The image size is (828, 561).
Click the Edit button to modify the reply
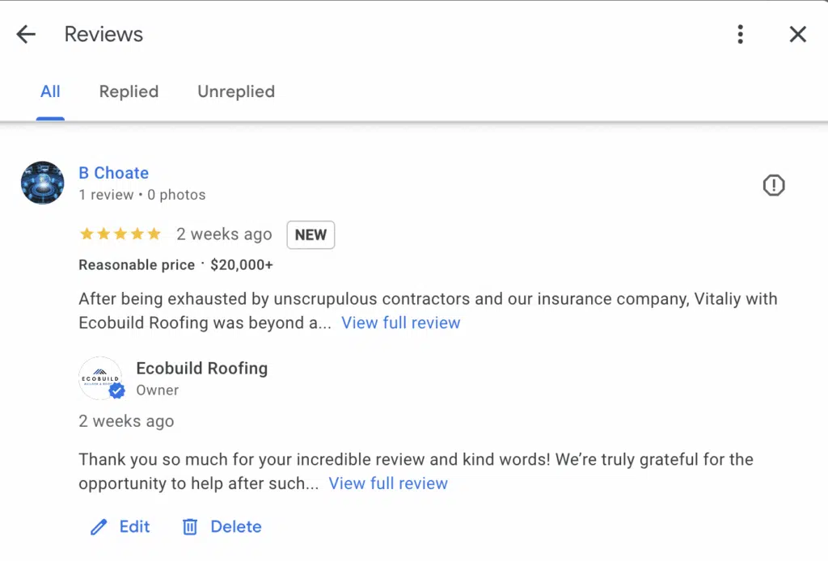pyautogui.click(x=134, y=526)
